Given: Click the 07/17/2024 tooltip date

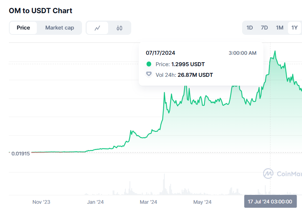Looking at the screenshot, I should point(160,53).
